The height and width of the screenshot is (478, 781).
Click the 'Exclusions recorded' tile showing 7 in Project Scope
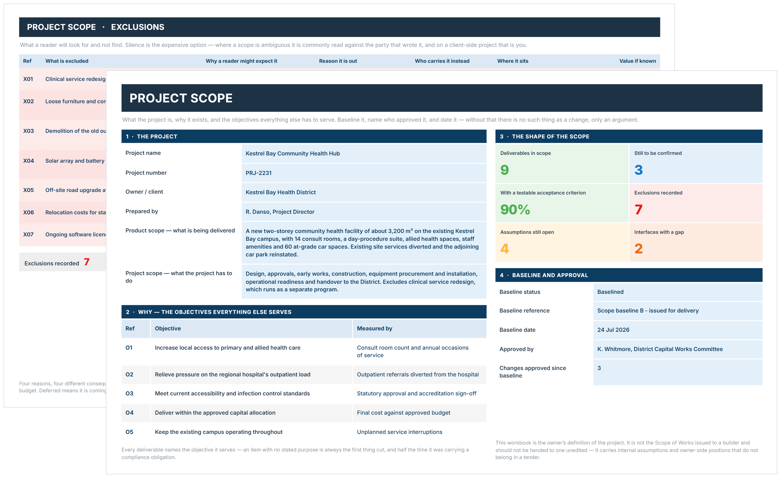(696, 203)
